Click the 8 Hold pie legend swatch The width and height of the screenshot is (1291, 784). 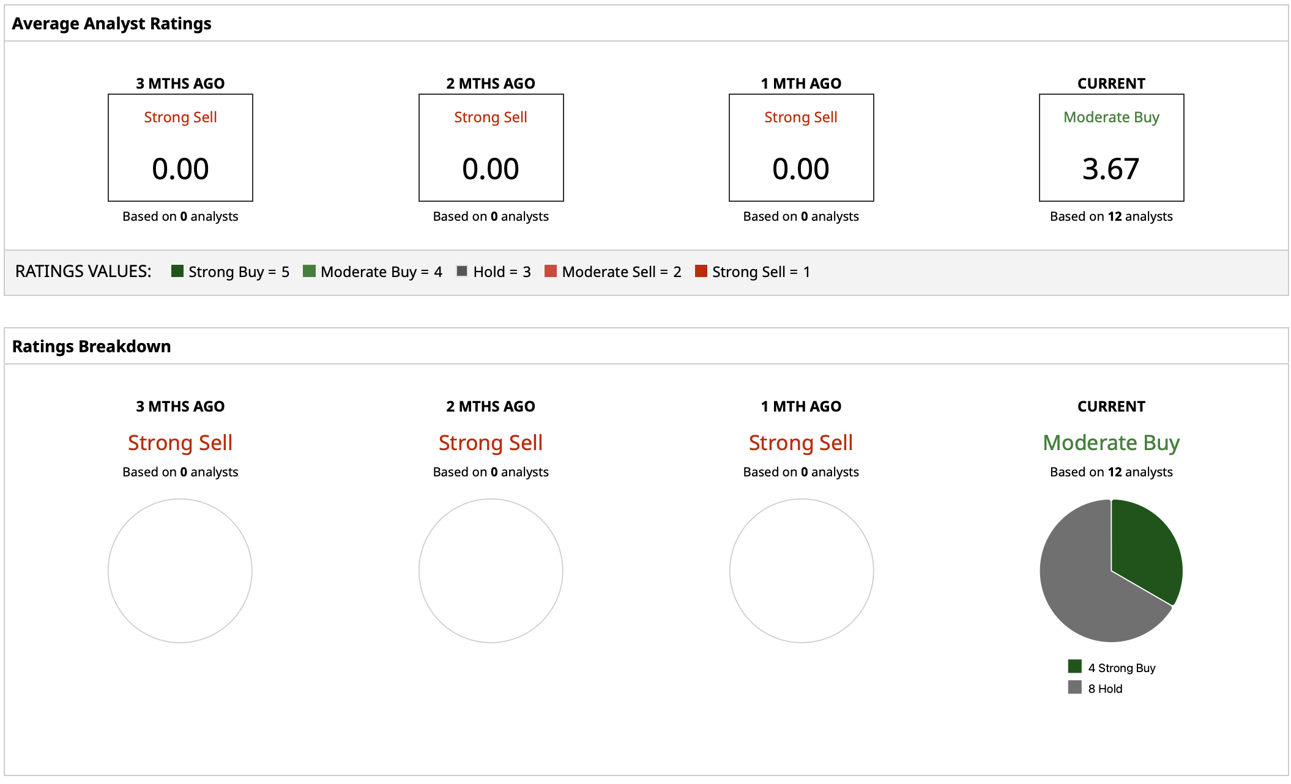click(x=1075, y=687)
